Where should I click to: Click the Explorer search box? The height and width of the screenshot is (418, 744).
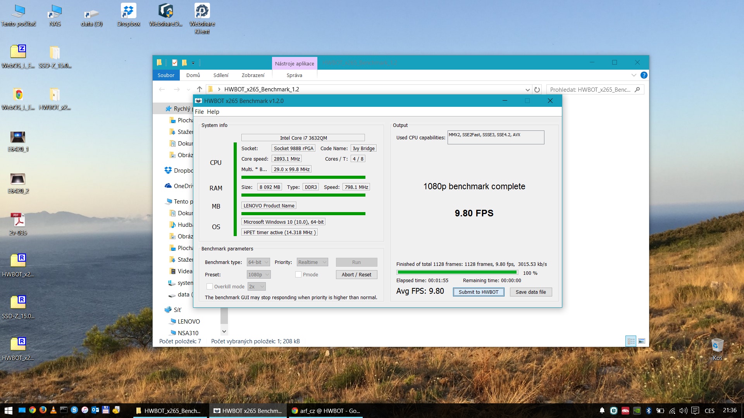(x=595, y=89)
